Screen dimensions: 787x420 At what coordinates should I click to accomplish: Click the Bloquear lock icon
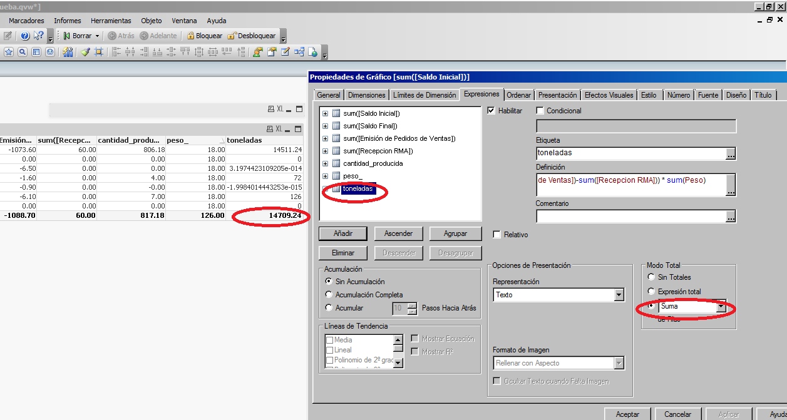point(191,36)
